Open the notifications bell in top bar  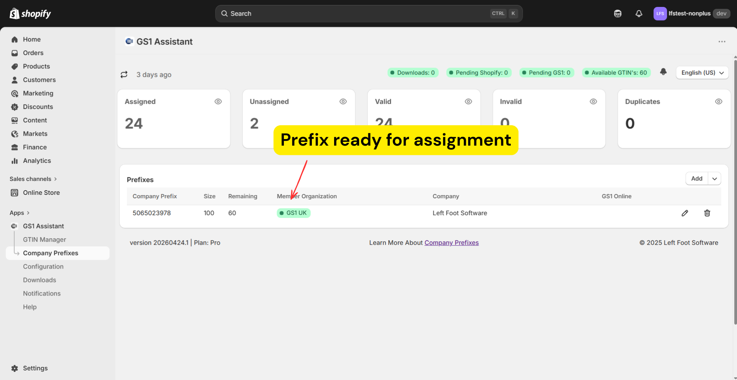point(639,13)
